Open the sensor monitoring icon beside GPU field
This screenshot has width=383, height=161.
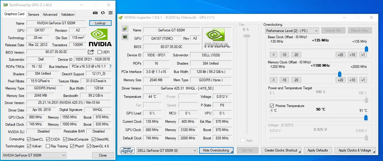[125, 37]
